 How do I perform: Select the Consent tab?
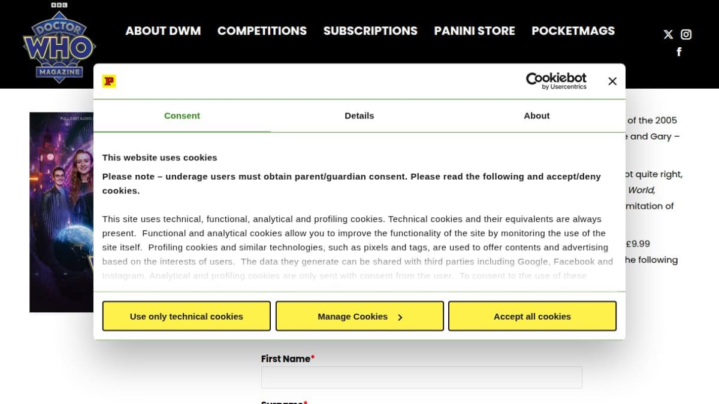(x=182, y=116)
